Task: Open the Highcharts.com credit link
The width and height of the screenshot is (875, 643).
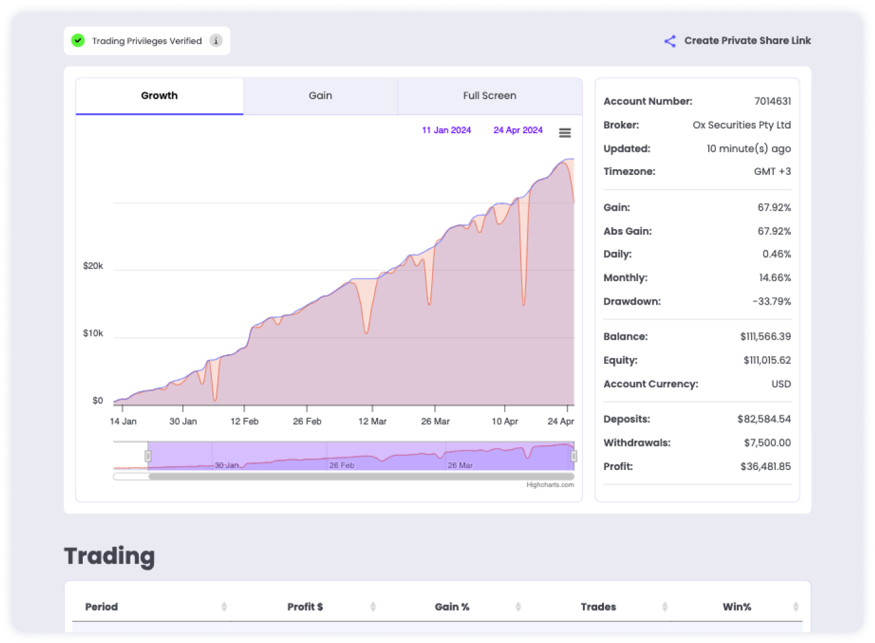Action: point(549,484)
